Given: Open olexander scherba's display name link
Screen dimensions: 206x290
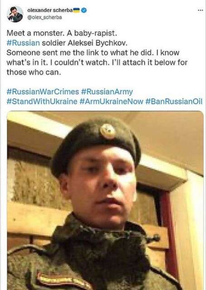Looking at the screenshot, I should (49, 10).
